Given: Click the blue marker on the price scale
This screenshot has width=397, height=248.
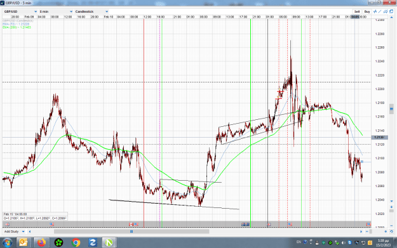Looking at the screenshot, I should tap(391, 108).
